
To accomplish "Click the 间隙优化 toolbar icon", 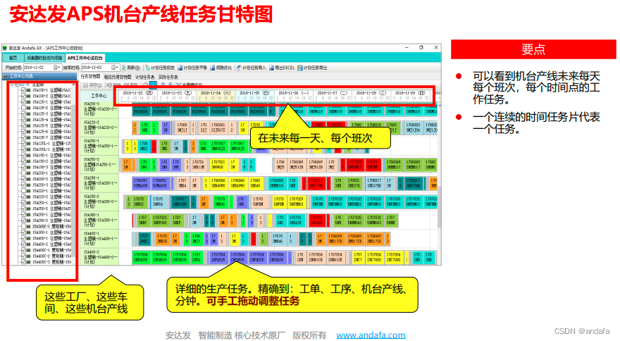I will pos(212,68).
